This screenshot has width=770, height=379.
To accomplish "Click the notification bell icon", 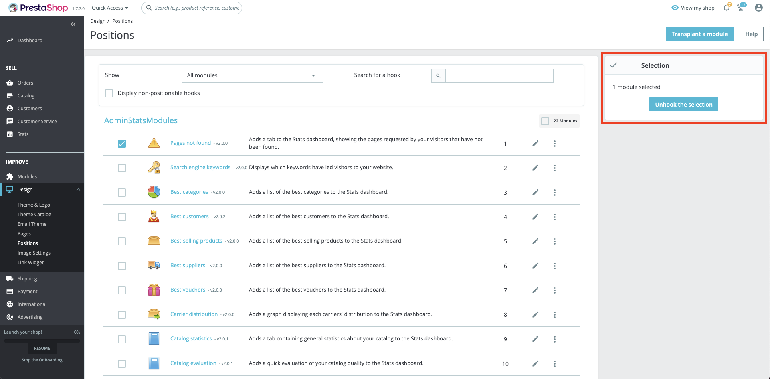I will (726, 8).
